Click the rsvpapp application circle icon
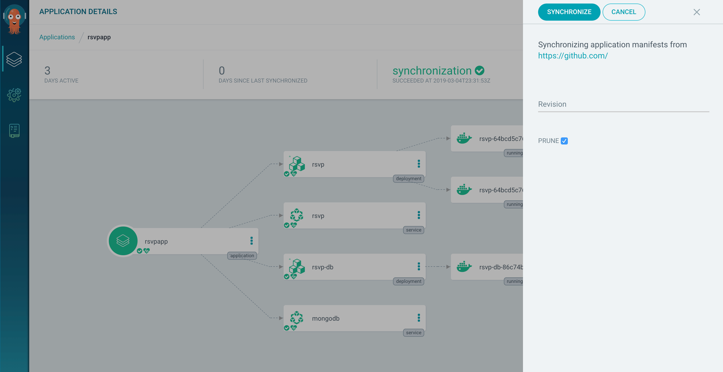723x372 pixels. 123,241
